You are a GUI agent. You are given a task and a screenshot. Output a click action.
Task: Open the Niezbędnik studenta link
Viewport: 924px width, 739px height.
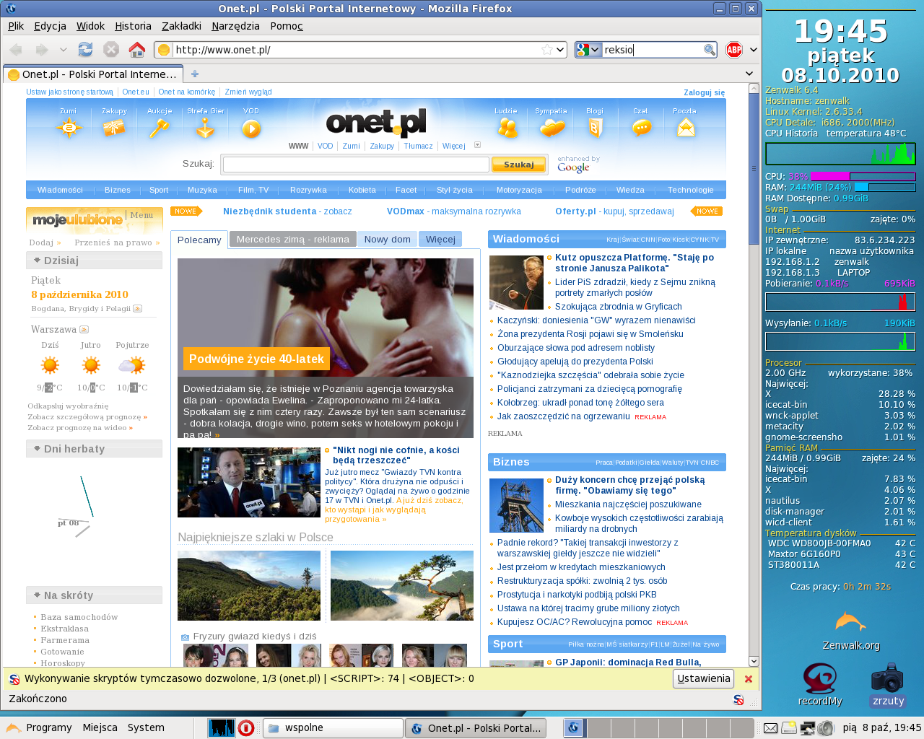(270, 211)
